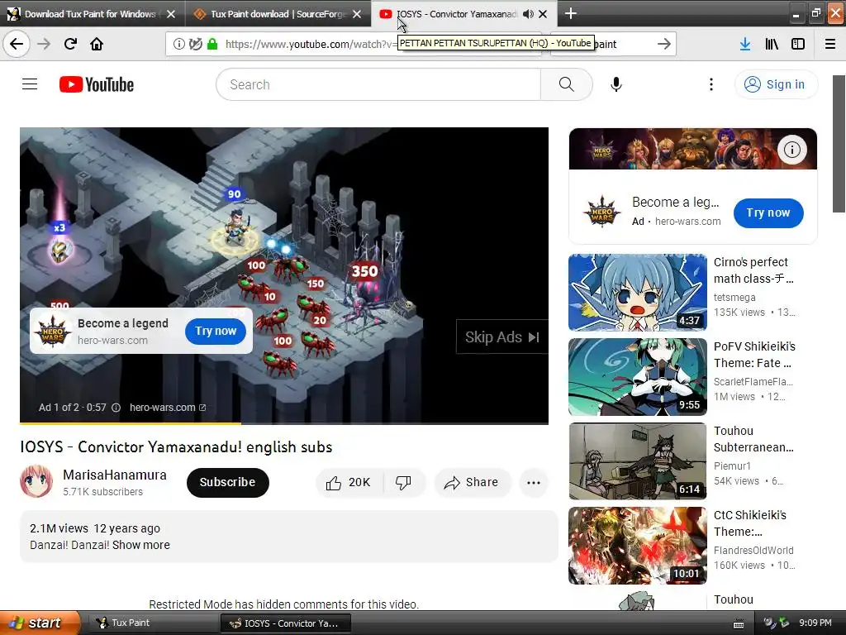Click Skip Ads button

501,337
